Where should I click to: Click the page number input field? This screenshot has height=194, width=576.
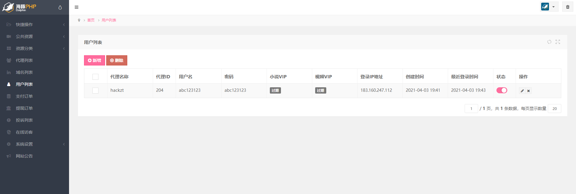coord(471,109)
